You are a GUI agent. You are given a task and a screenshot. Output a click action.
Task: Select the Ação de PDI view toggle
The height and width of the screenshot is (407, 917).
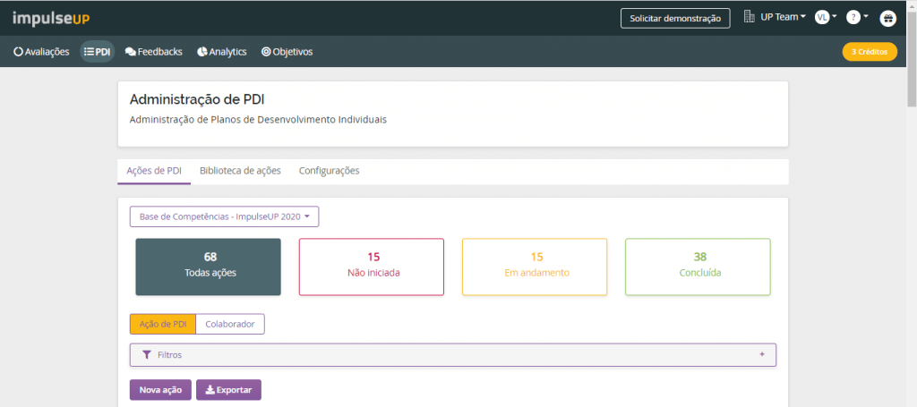tap(163, 324)
